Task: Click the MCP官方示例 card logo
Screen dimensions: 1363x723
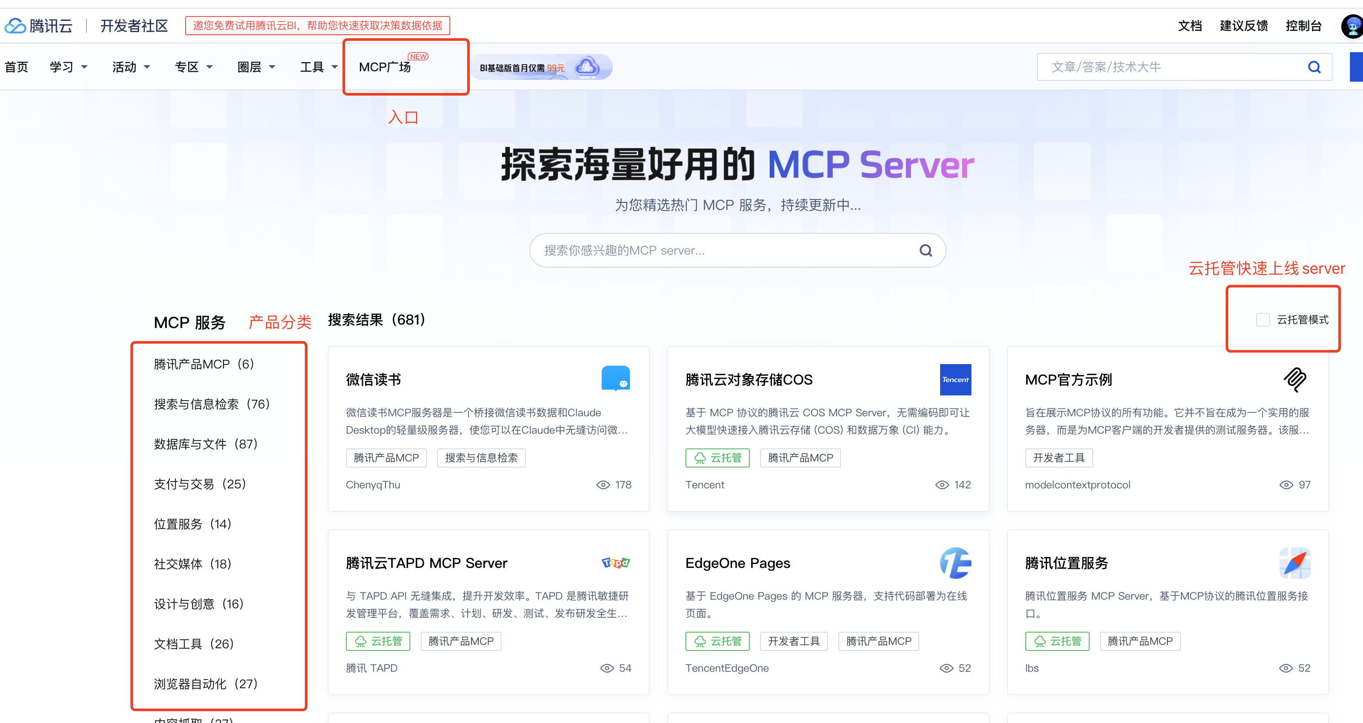Action: click(1295, 379)
